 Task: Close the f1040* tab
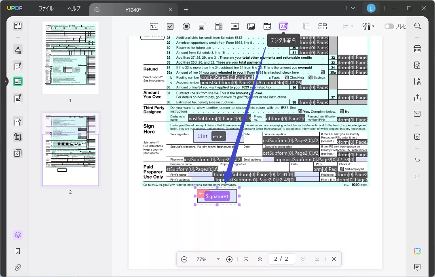[x=171, y=10]
